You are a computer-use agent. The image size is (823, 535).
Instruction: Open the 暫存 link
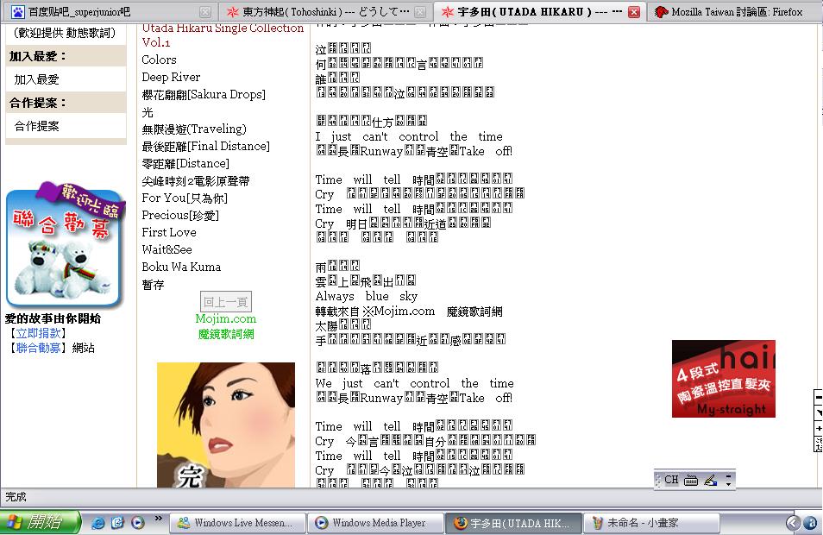point(153,285)
